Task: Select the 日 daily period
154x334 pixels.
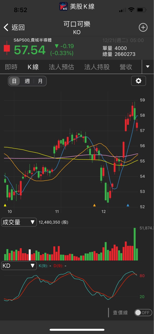Action: pyautogui.click(x=14, y=81)
